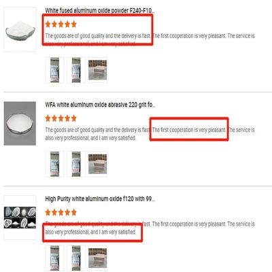Open the White fused aluminum oxide powder title
This screenshot has height=272, width=272.
tap(100, 11)
